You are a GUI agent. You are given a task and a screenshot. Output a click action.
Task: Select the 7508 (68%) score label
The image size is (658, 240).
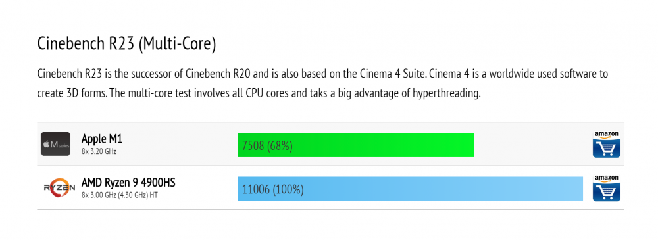pos(267,146)
